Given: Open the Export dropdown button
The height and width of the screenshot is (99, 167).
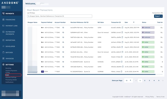Looking at the screenshot, I should (x=158, y=16).
